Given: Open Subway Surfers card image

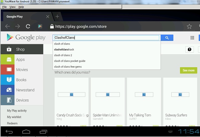Looking at the screenshot, I should click(x=180, y=94).
